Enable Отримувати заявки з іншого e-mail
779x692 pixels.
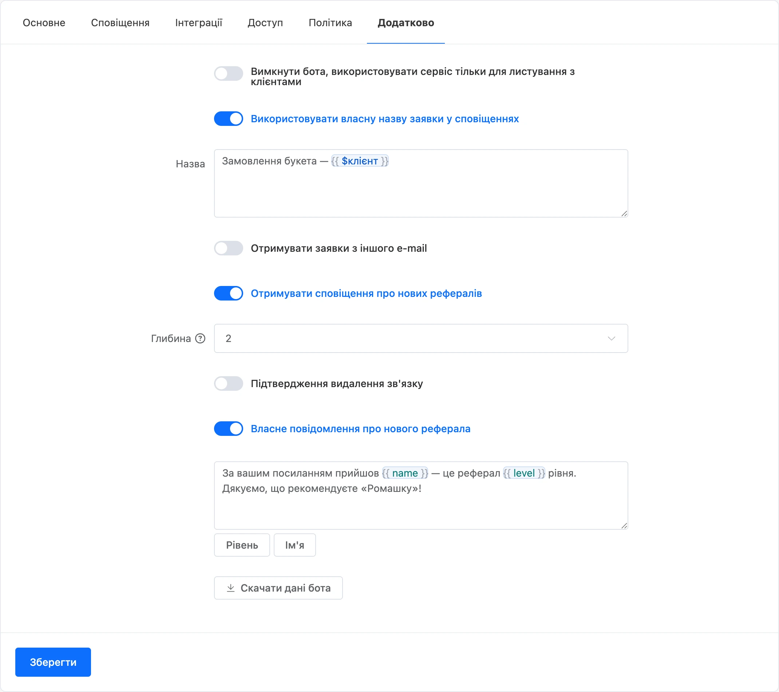(228, 248)
